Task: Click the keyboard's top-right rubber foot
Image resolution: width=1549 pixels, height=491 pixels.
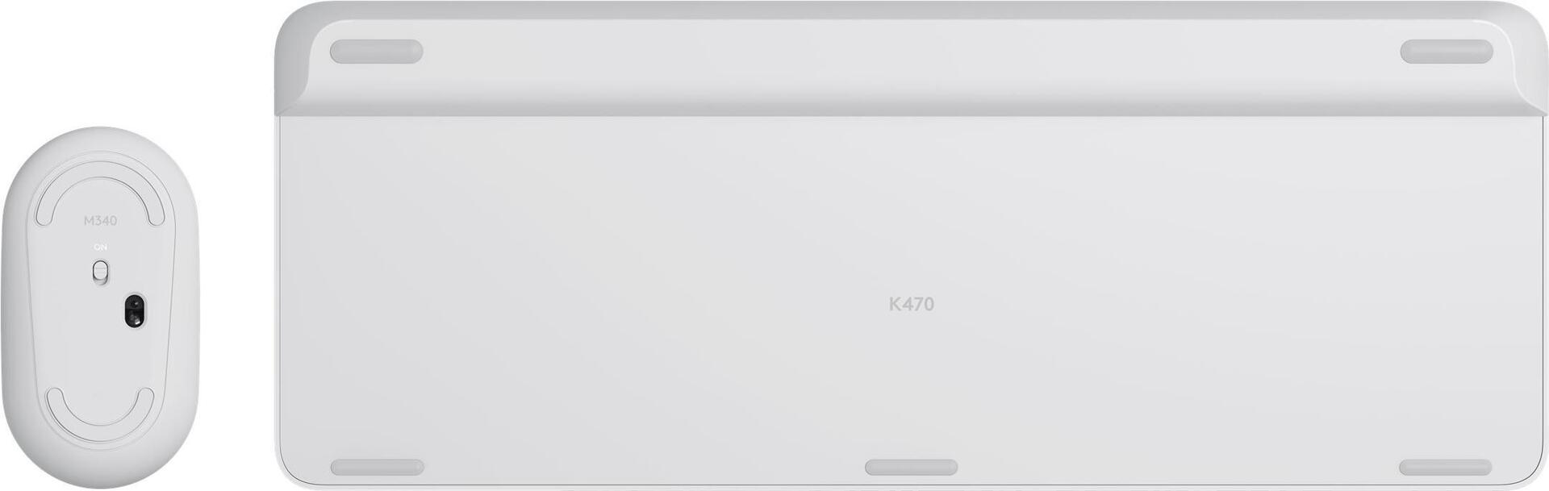Action: click(x=1447, y=52)
